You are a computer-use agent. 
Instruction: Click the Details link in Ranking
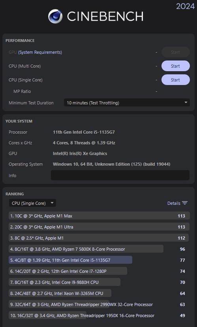(174, 203)
